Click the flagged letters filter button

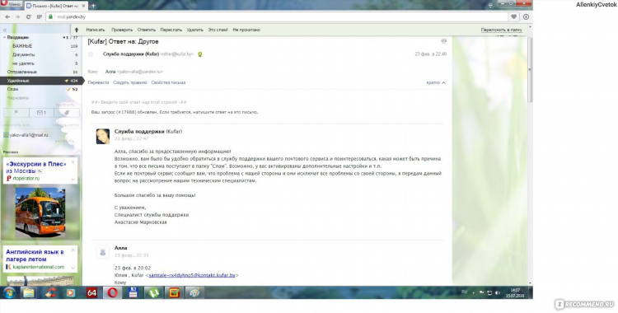pyautogui.click(x=16, y=113)
